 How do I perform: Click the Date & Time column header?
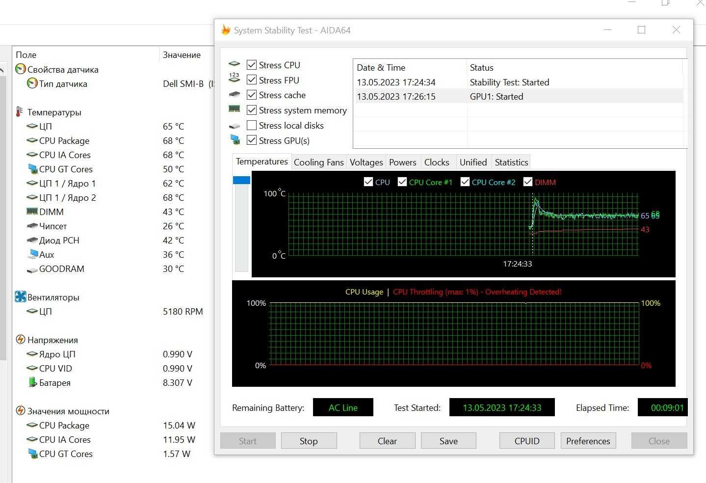tap(410, 68)
